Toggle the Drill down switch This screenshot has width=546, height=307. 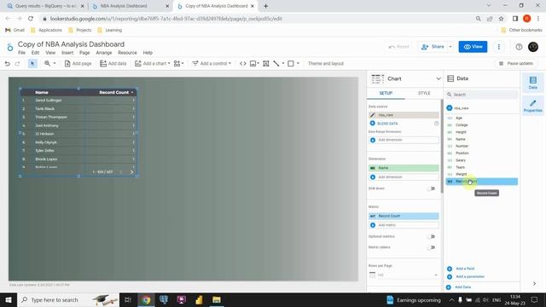[432, 188]
